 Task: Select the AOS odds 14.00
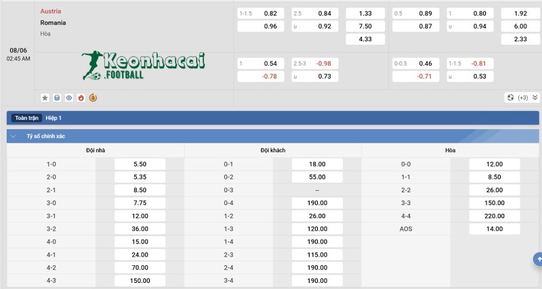[495, 229]
